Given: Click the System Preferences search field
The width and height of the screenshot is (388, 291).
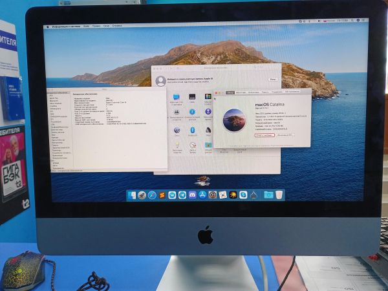Looking at the screenshot, I should 268,67.
